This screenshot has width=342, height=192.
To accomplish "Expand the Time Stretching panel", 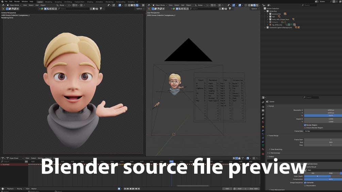I will [276, 149].
